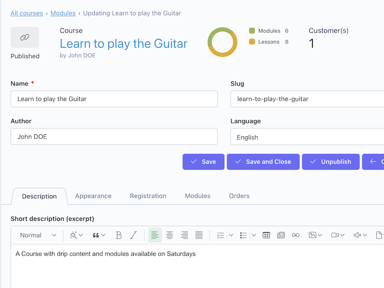This screenshot has width=384, height=288.
Task: Click the Modules count 6
Action: pos(286,31)
